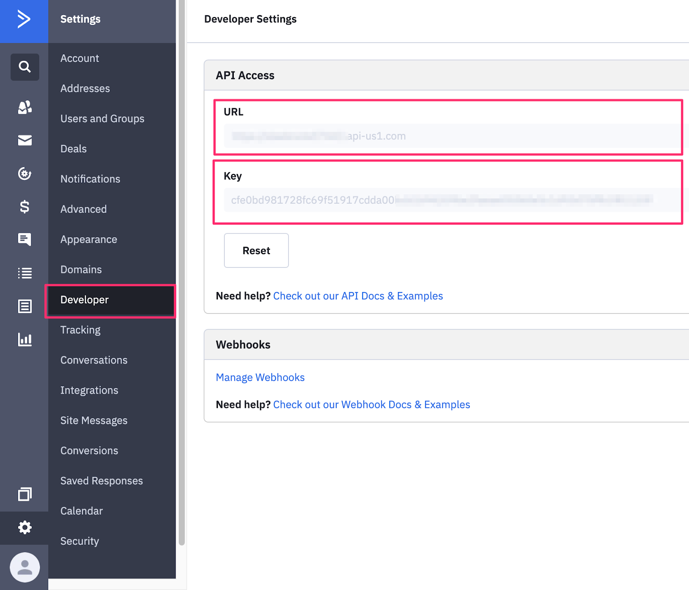Click the API Key field
The height and width of the screenshot is (590, 689).
coord(448,200)
